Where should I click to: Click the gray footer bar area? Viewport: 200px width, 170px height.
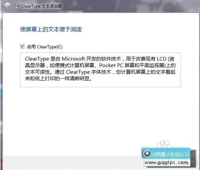[x=73, y=163]
